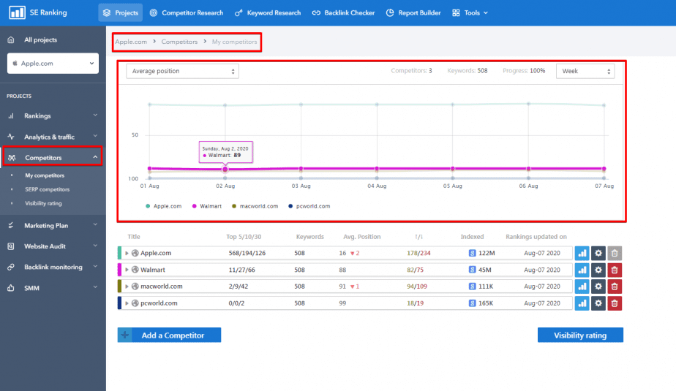Expand the Apple.com table row

127,253
